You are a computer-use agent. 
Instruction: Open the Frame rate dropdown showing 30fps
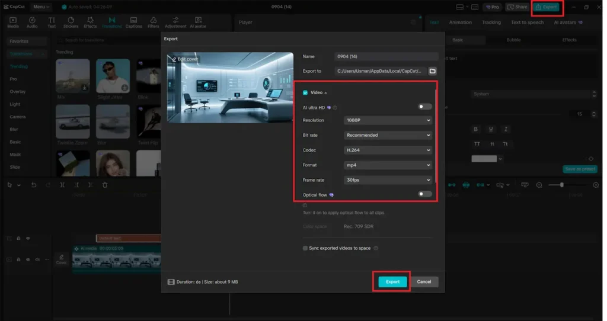(x=388, y=180)
